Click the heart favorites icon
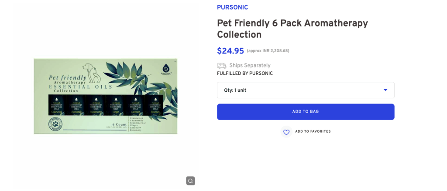This screenshot has width=447, height=191. click(286, 132)
